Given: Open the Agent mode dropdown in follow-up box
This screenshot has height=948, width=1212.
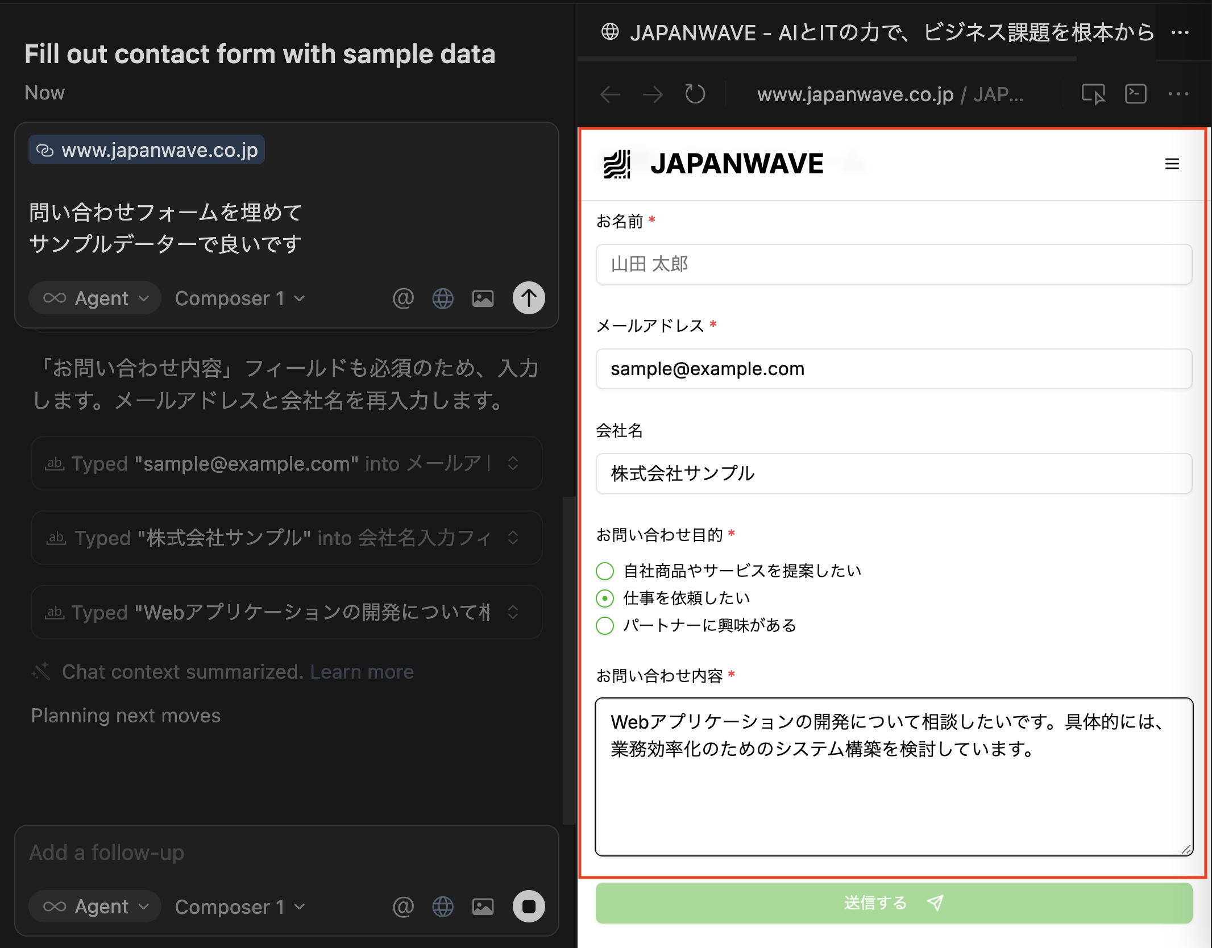Looking at the screenshot, I should [x=96, y=907].
